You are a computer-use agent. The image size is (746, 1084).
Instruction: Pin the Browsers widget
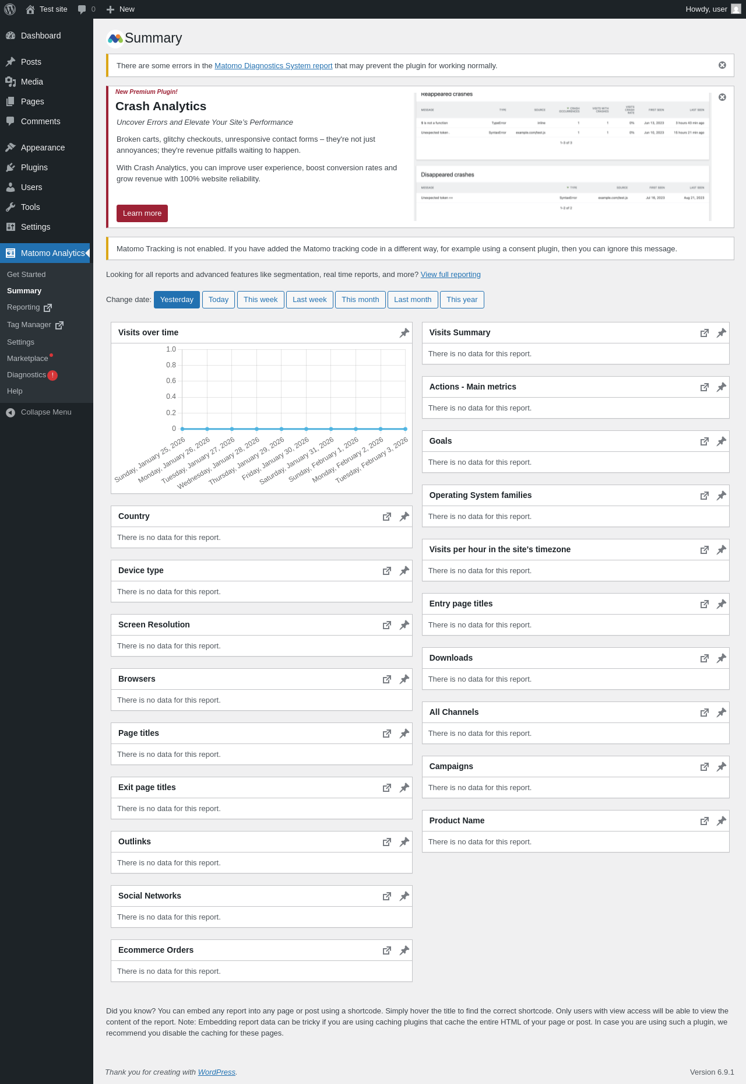pos(404,679)
